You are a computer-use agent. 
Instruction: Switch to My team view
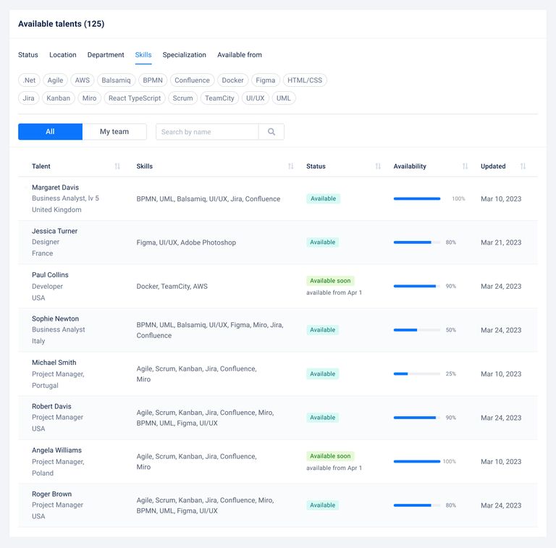tap(114, 132)
